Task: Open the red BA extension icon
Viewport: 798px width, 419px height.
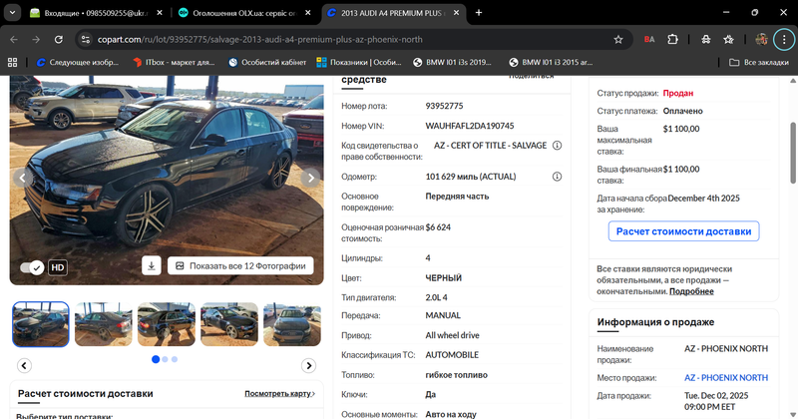Action: (x=649, y=39)
